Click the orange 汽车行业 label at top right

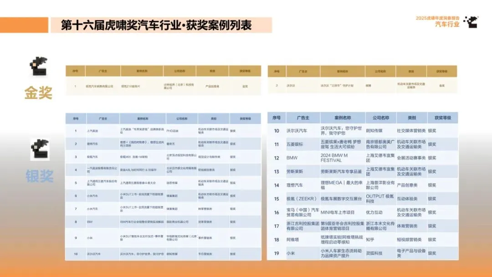447,24
